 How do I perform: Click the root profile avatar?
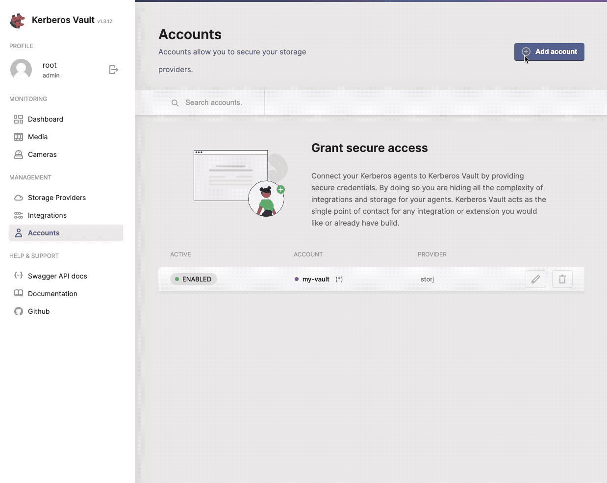[21, 69]
